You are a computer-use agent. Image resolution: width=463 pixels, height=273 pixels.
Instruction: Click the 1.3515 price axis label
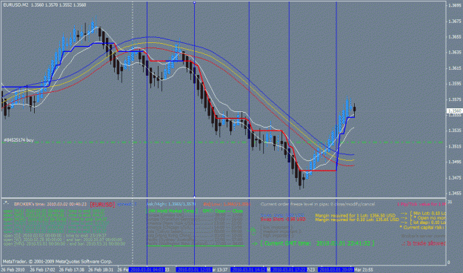point(455,146)
